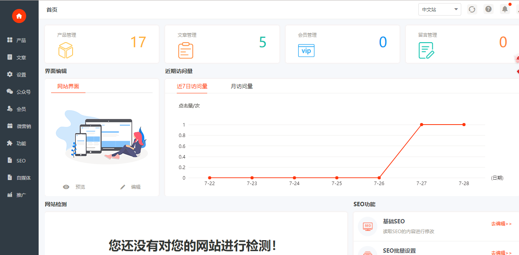Open the 自媒体 document icon
This screenshot has width=519, height=255.
point(10,177)
